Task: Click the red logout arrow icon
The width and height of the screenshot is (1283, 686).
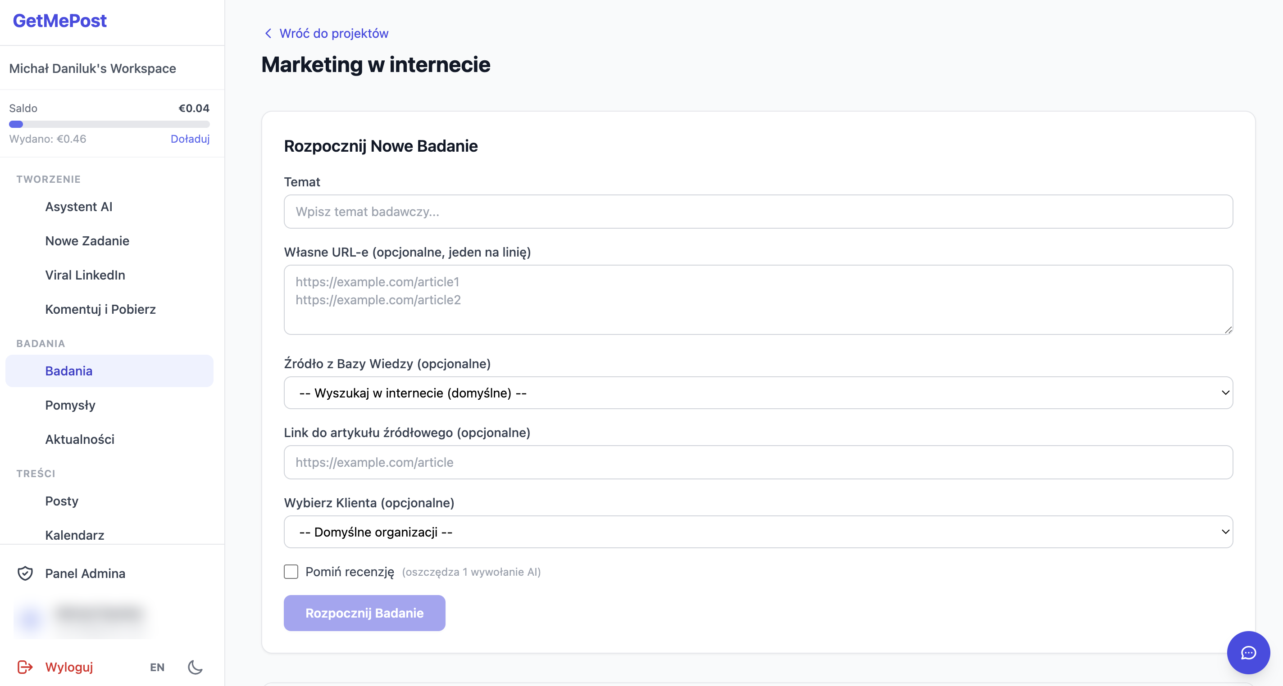Action: [25, 667]
